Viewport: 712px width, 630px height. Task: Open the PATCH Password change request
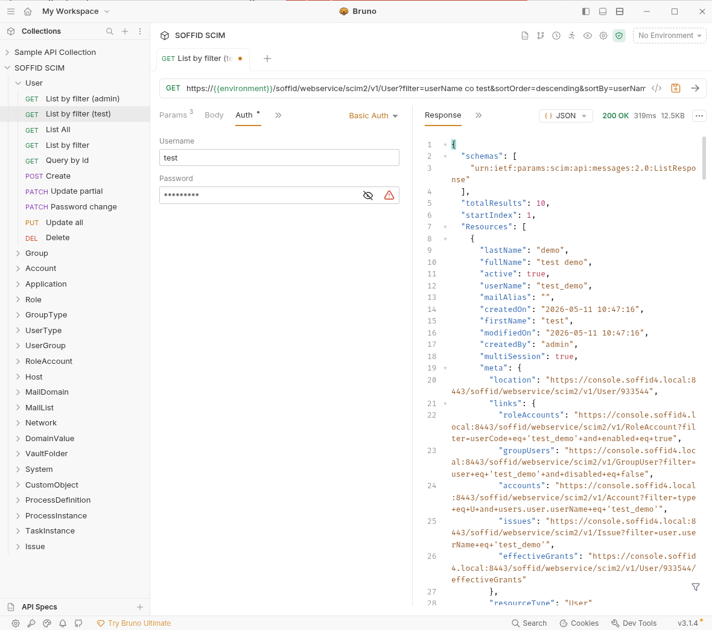[75, 206]
